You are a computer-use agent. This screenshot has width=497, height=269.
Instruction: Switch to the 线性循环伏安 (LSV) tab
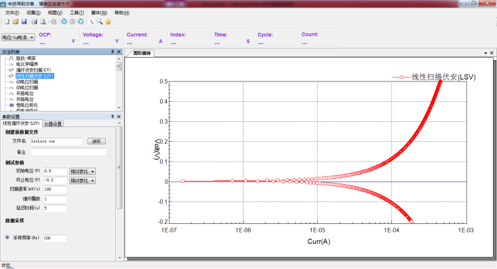click(x=21, y=123)
